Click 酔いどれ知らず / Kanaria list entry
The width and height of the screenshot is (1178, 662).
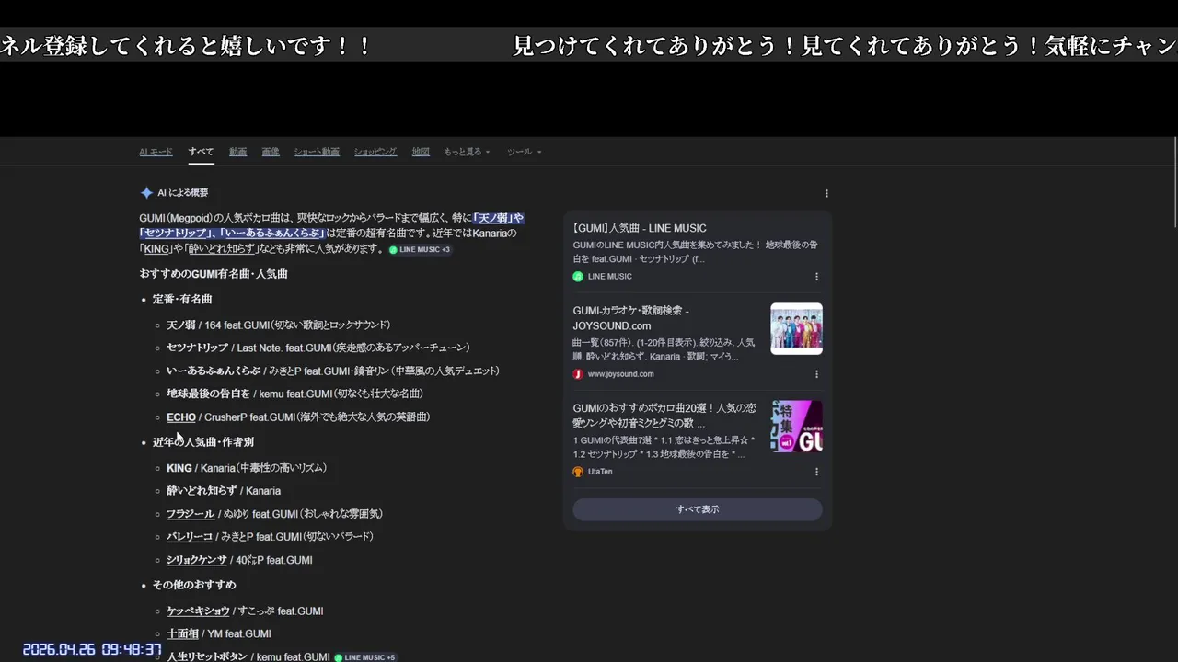click(x=224, y=491)
